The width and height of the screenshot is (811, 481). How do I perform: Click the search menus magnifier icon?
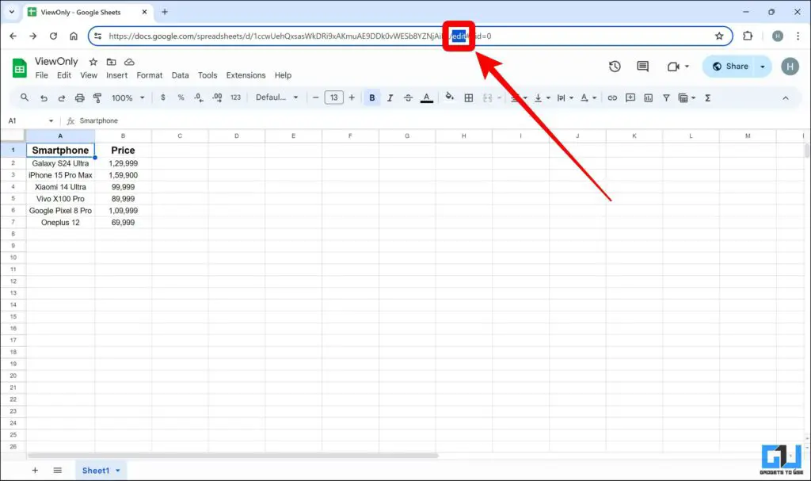[25, 97]
